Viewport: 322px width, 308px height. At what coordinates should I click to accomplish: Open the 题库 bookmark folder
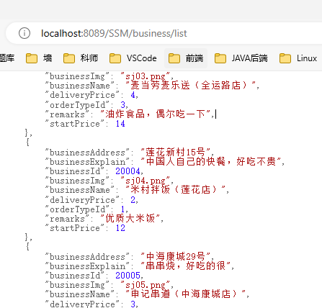point(7,58)
